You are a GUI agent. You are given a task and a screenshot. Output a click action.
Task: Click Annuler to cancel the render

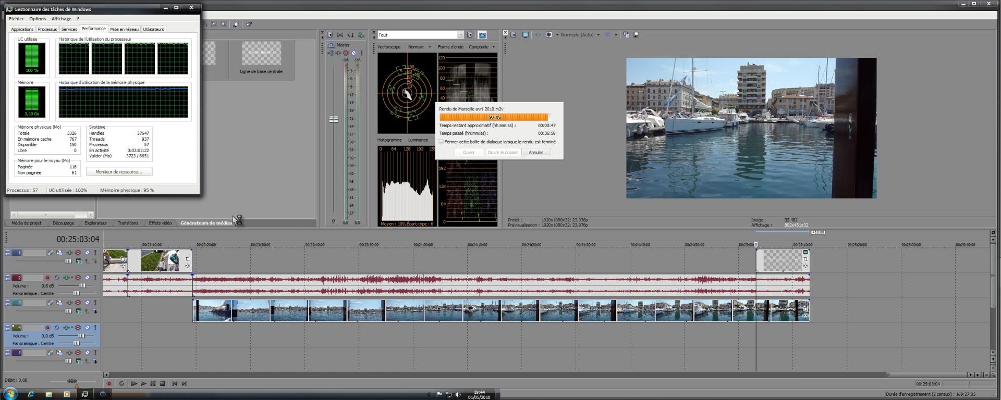point(536,152)
